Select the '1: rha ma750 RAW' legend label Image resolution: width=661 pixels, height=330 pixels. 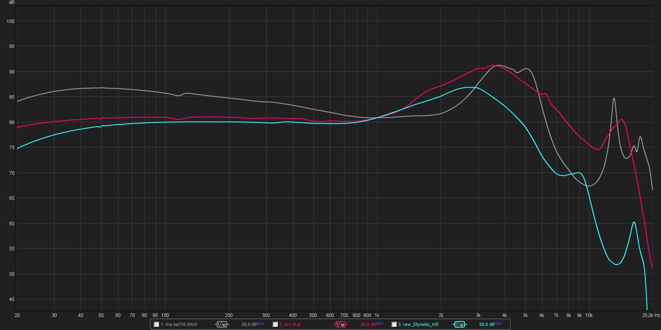[x=179, y=324]
